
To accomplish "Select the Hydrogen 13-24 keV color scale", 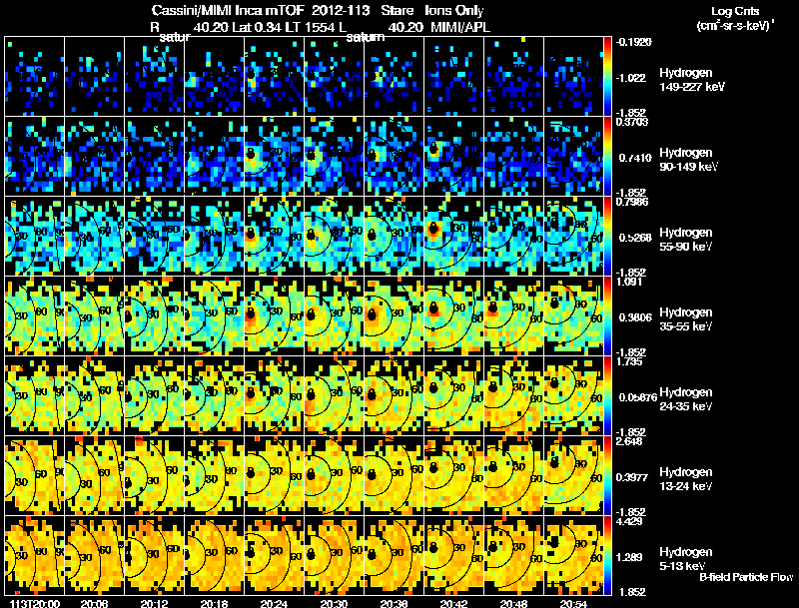I will pos(607,475).
